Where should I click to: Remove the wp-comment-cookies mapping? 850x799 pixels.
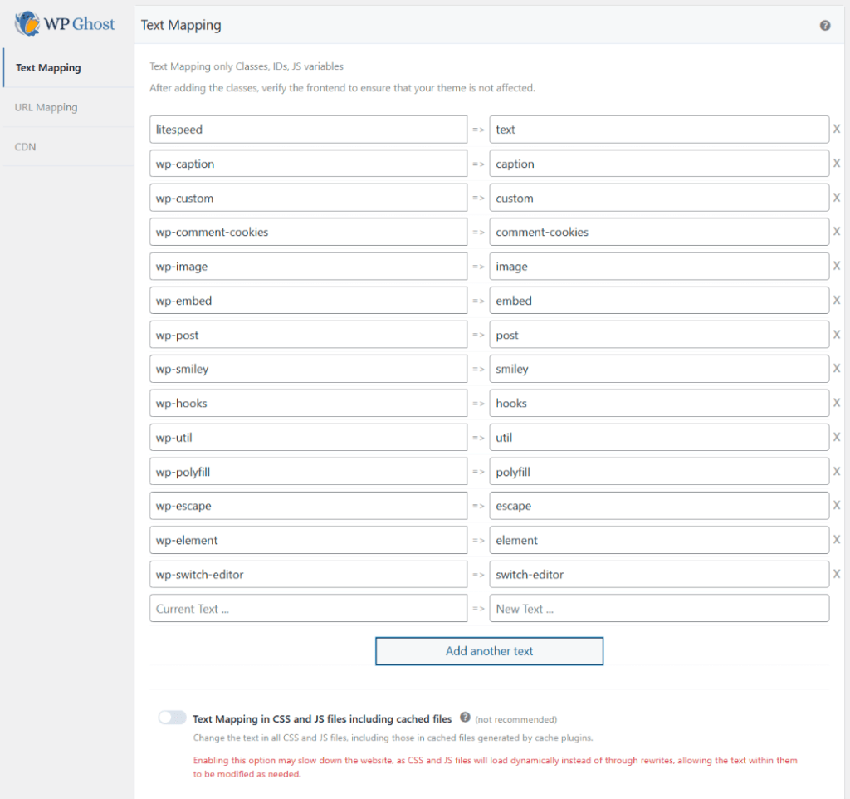[x=837, y=232]
